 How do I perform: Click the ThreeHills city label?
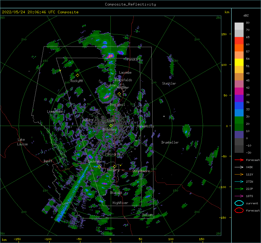coord(146,126)
